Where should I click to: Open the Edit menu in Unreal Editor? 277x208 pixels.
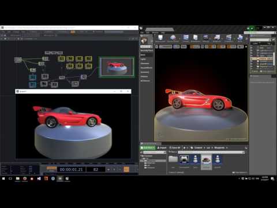tap(148, 32)
